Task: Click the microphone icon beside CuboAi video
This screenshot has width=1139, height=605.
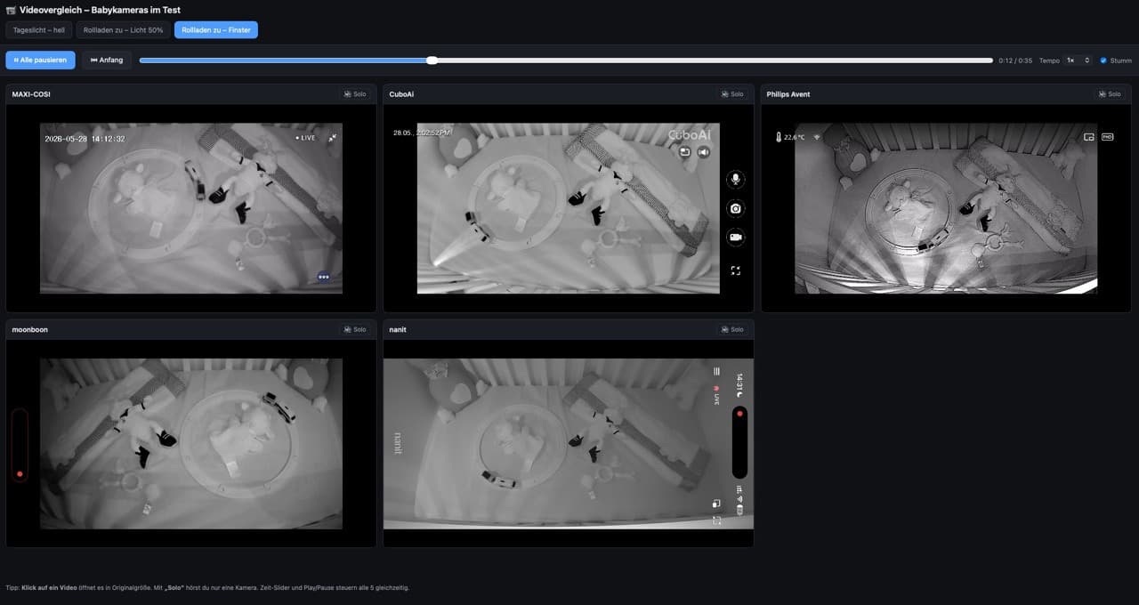Action: [736, 180]
